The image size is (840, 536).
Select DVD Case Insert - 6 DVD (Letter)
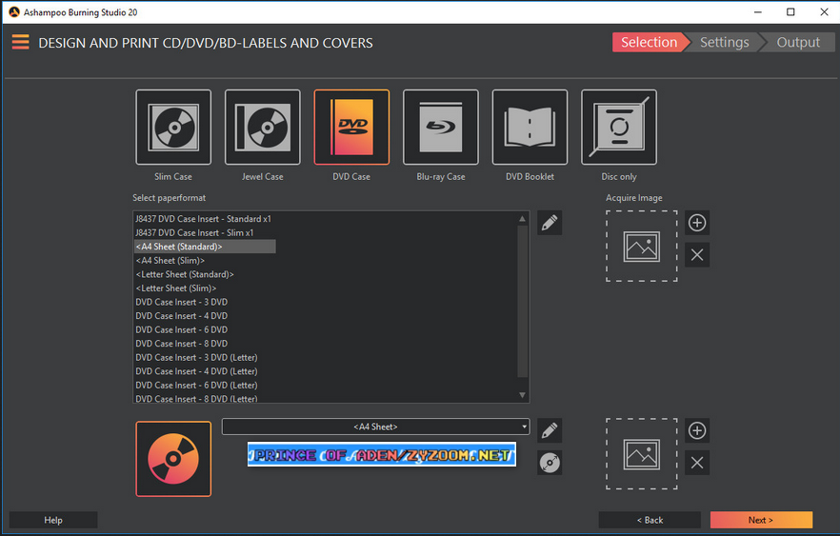[x=196, y=386]
